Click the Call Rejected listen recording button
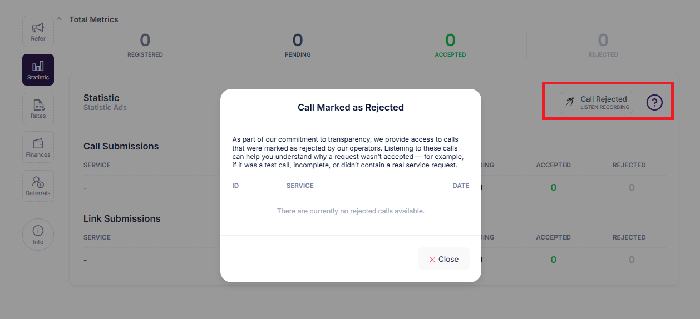 [597, 102]
